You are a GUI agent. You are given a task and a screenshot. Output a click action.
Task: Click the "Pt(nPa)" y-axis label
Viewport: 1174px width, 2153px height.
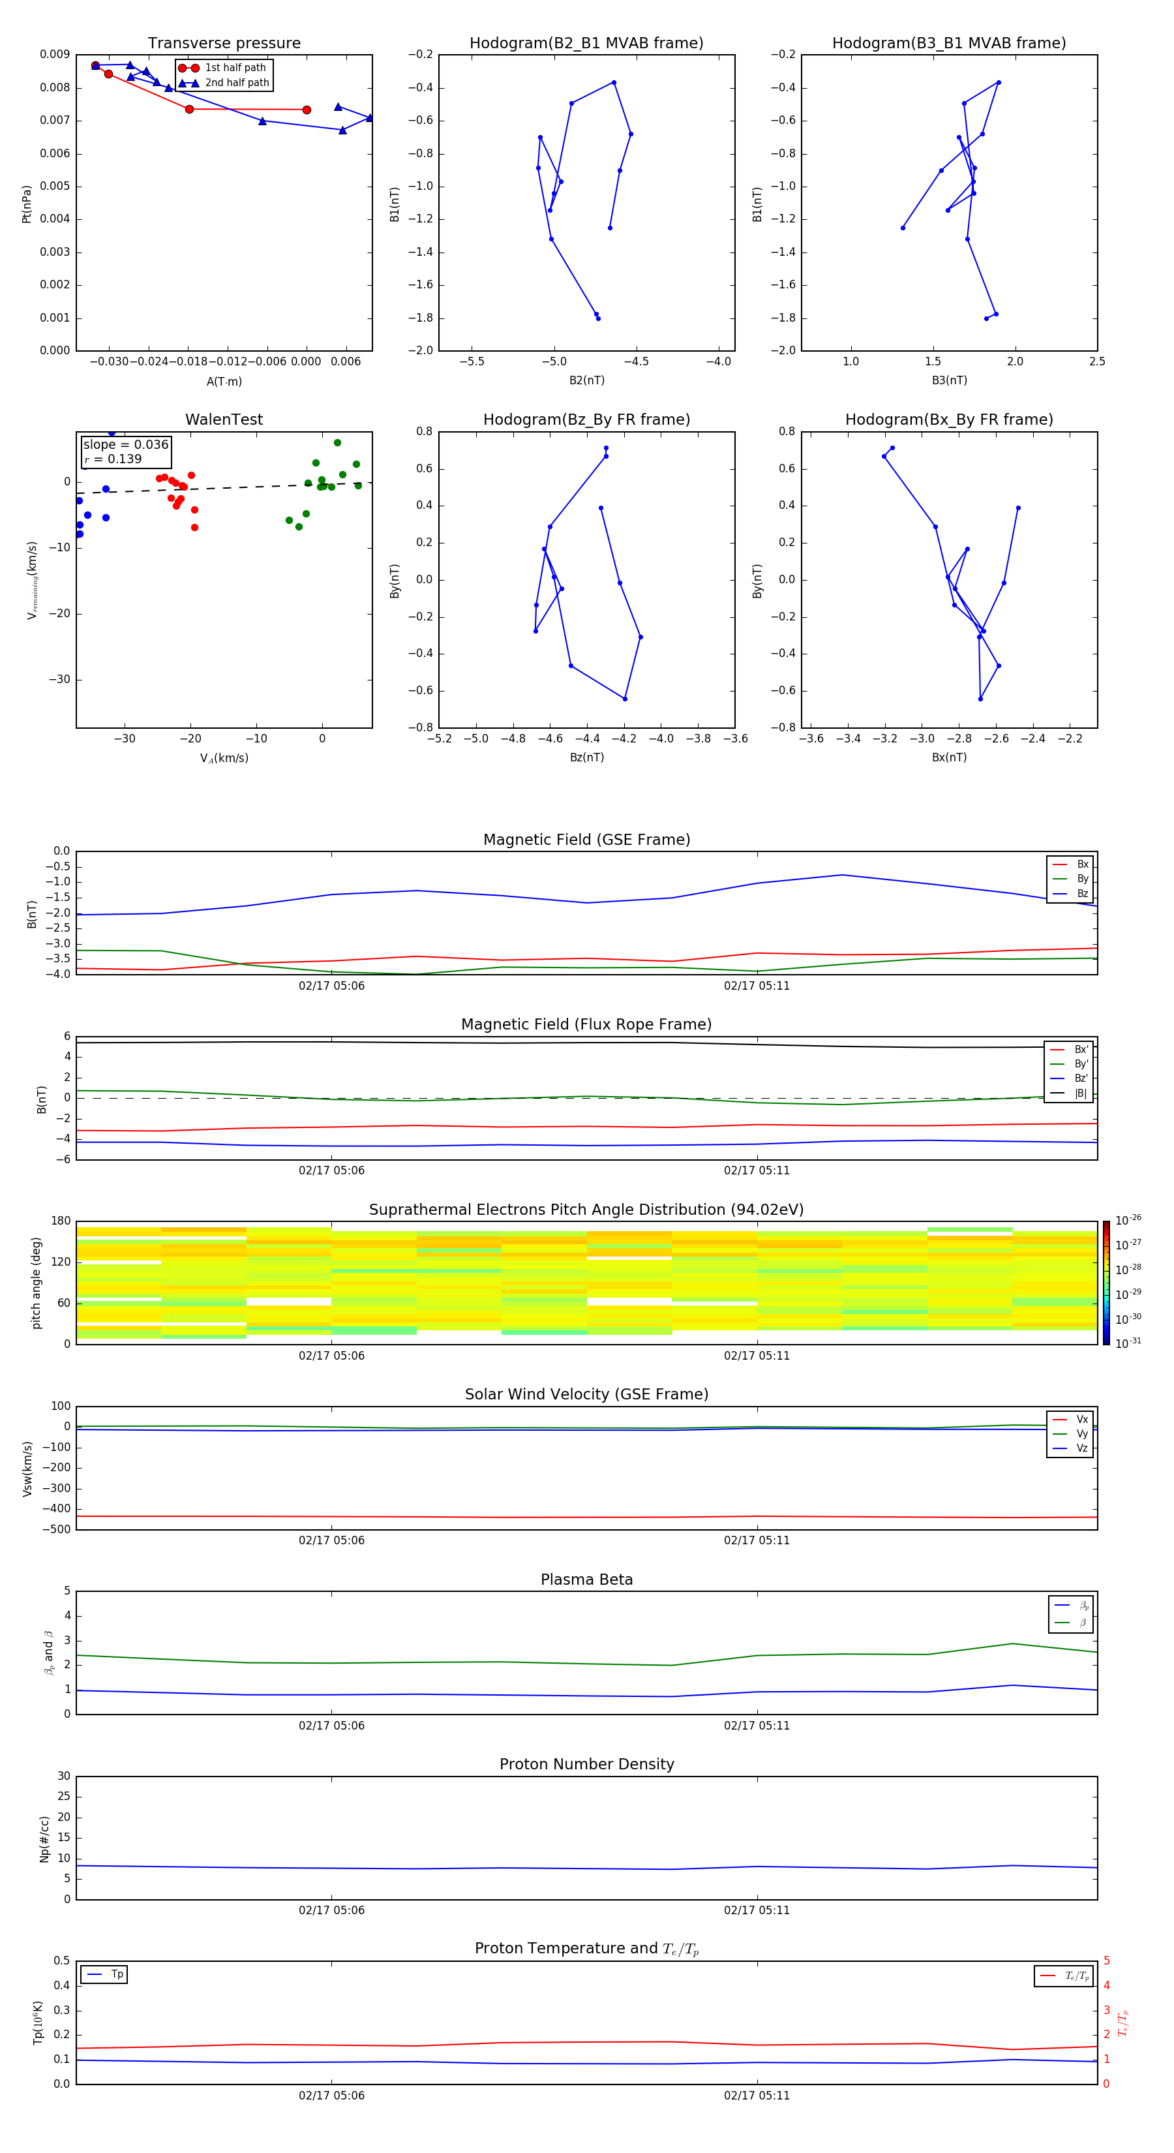click(x=27, y=204)
